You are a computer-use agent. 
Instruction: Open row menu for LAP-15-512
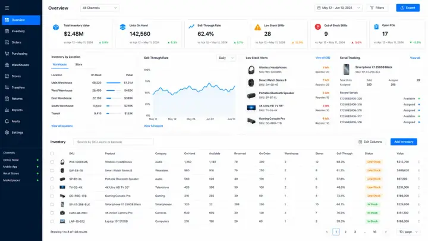pyautogui.click(x=418, y=221)
